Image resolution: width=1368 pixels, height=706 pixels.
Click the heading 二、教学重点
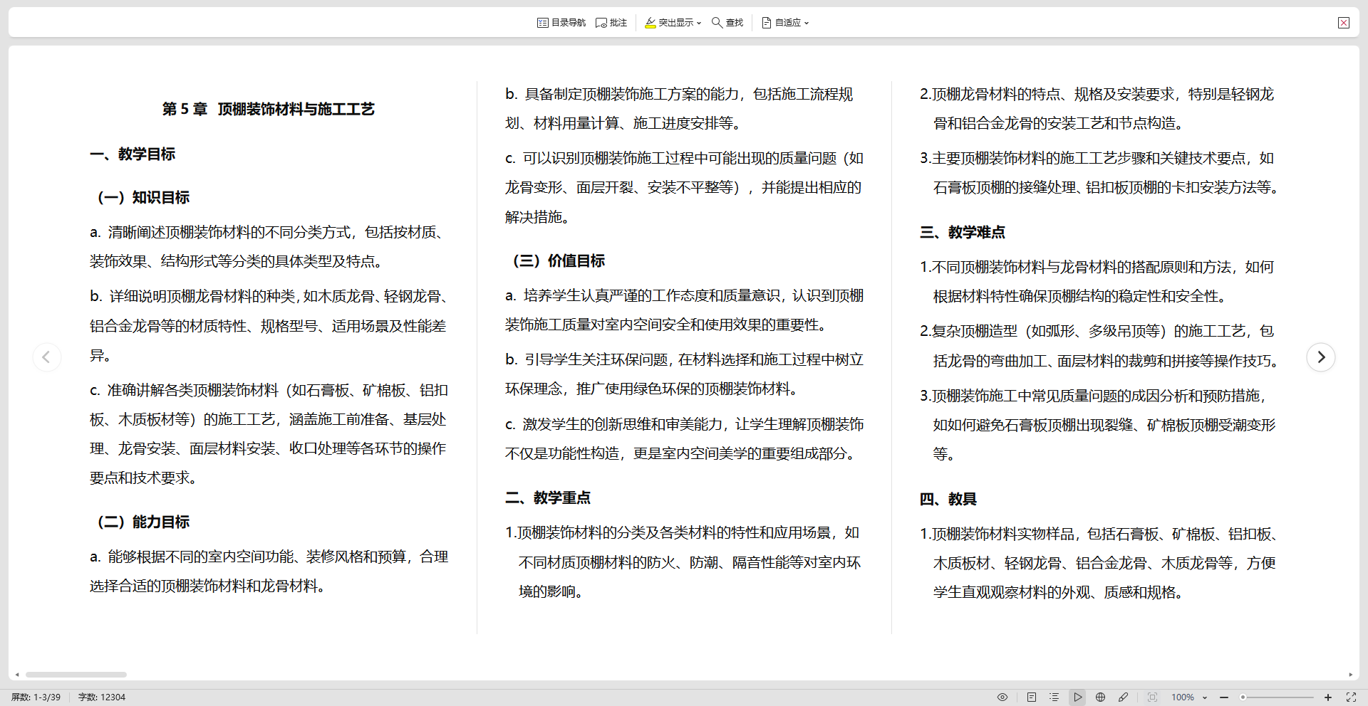(548, 497)
